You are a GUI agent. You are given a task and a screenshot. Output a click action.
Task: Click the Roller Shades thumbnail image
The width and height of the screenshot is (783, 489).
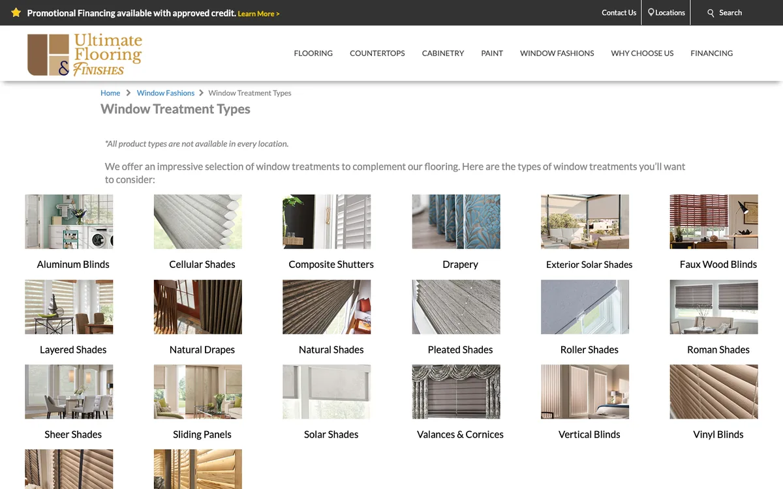[x=585, y=307]
